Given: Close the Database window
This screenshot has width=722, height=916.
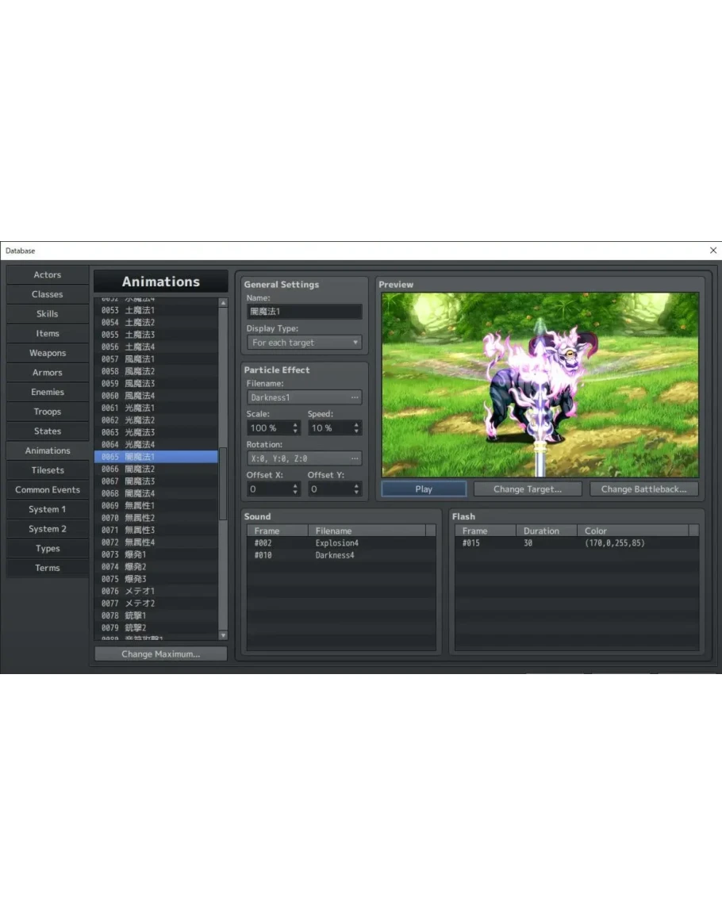Looking at the screenshot, I should 712,251.
